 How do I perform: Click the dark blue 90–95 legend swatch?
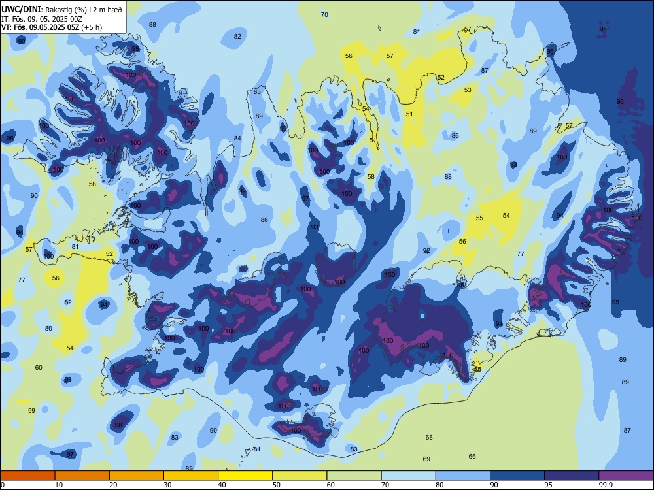tap(517, 476)
